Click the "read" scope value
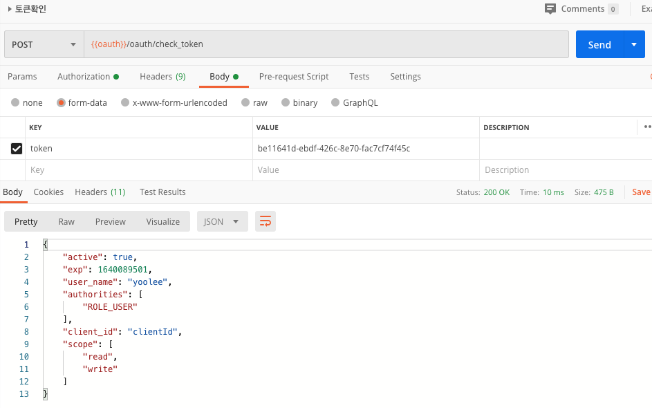 click(97, 357)
